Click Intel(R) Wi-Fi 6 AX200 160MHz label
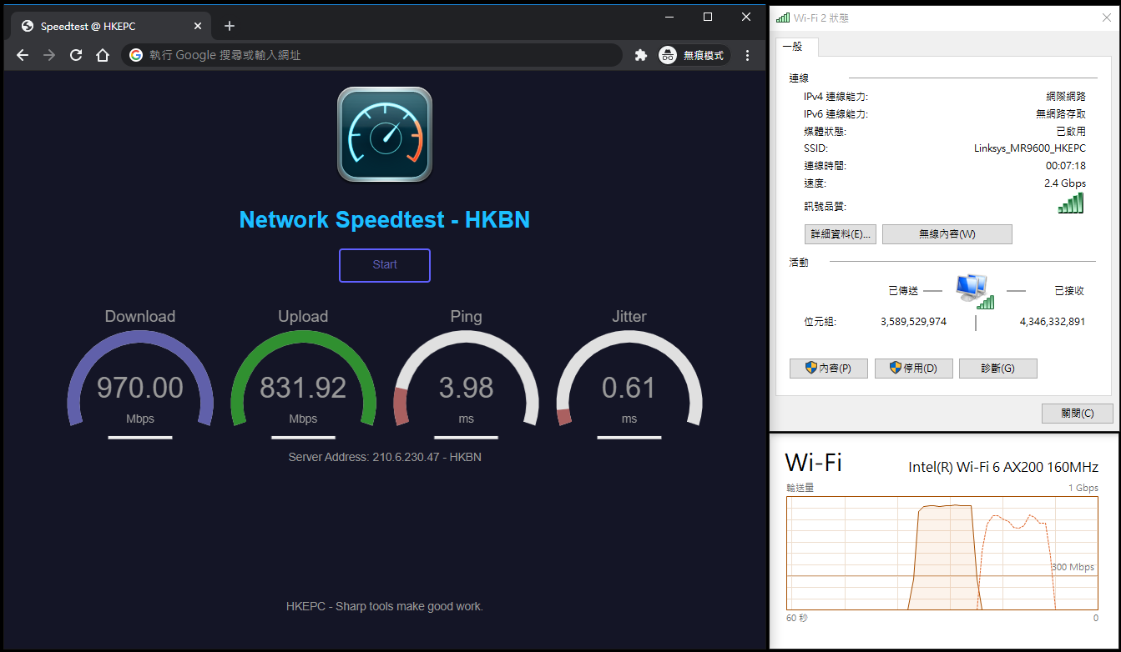The image size is (1121, 652). point(1003,467)
